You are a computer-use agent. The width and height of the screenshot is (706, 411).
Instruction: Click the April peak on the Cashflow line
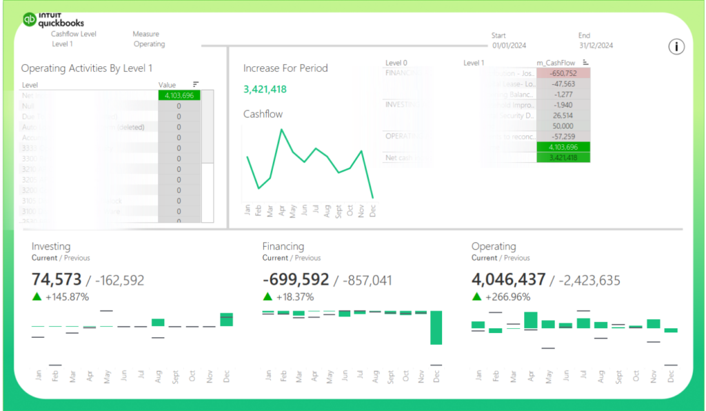coord(282,130)
